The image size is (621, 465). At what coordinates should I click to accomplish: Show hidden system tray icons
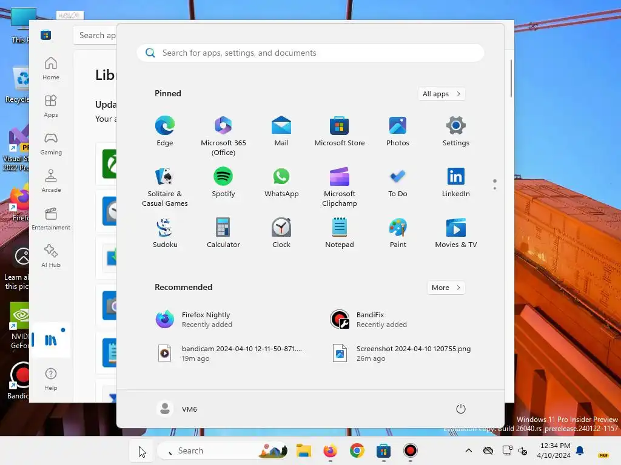469,450
